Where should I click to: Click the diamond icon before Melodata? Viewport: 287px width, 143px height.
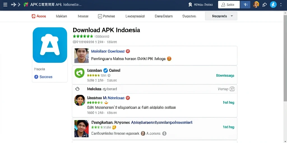tap(77, 89)
